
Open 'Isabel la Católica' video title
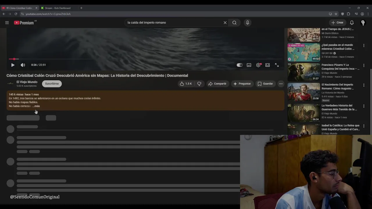pyautogui.click(x=341, y=127)
